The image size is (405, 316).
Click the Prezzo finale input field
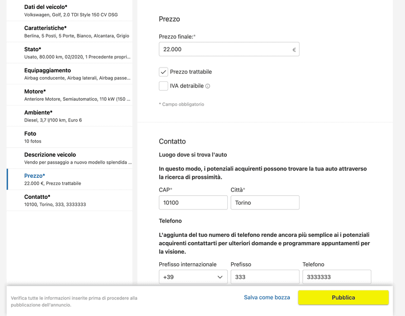click(x=229, y=49)
